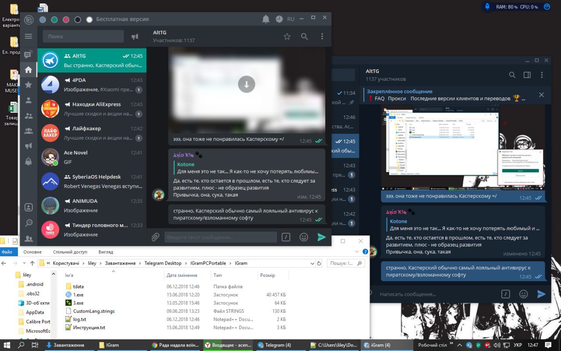Open Файл menu in Explorer

7,252
